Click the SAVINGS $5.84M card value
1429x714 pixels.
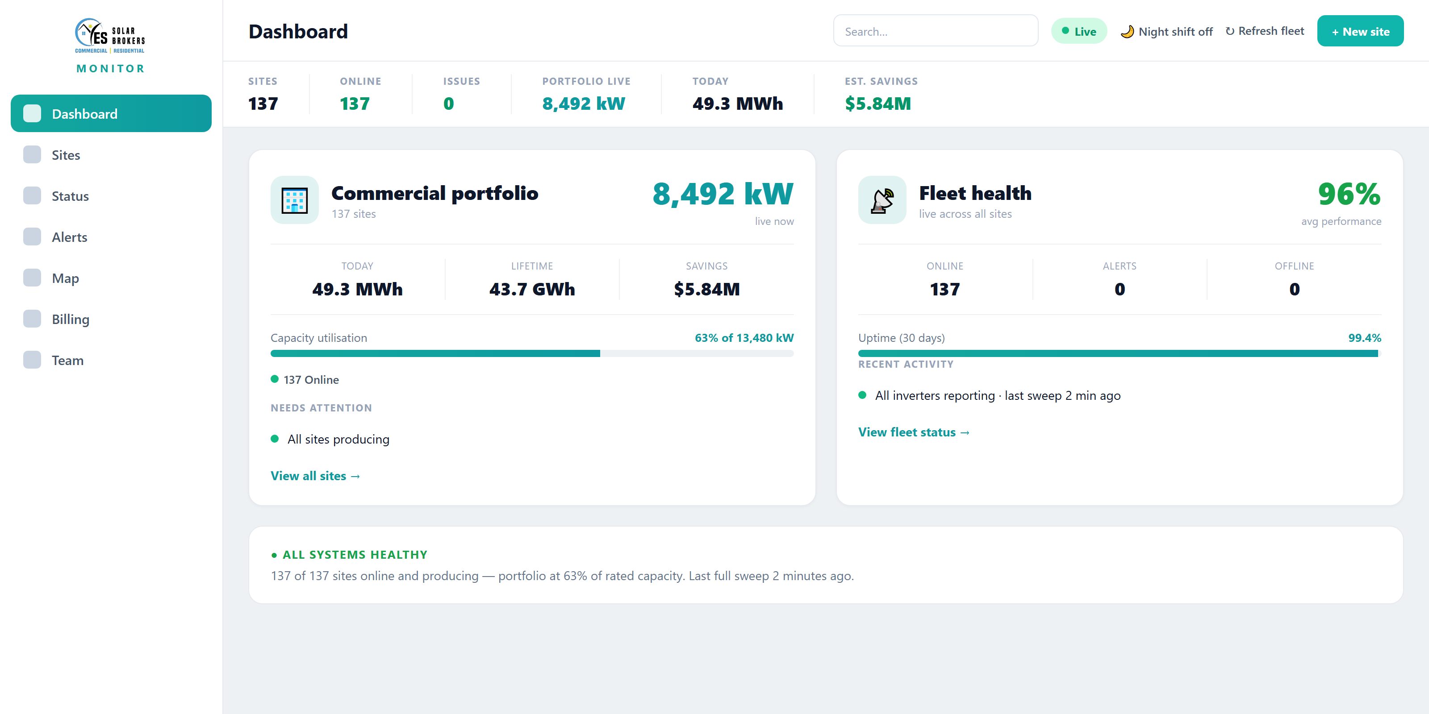(707, 289)
